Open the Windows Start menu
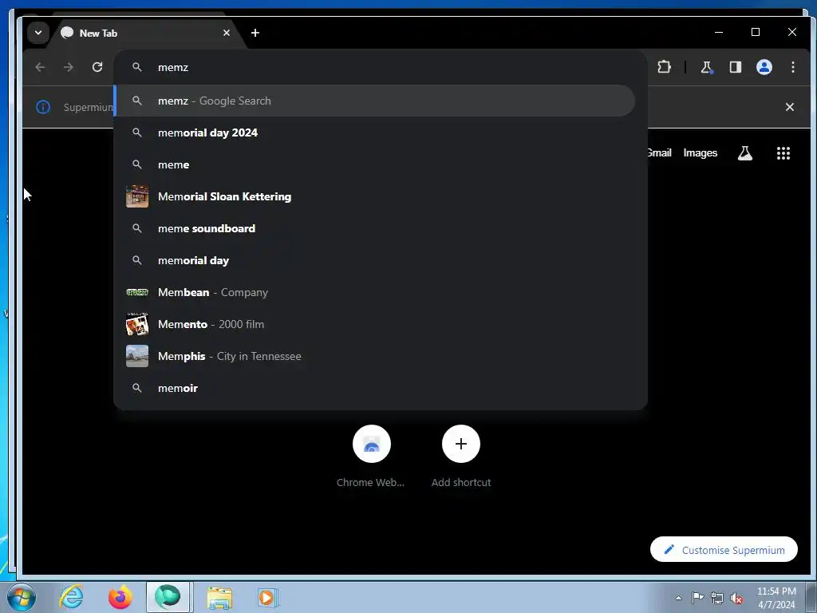This screenshot has width=817, height=613. click(x=22, y=597)
